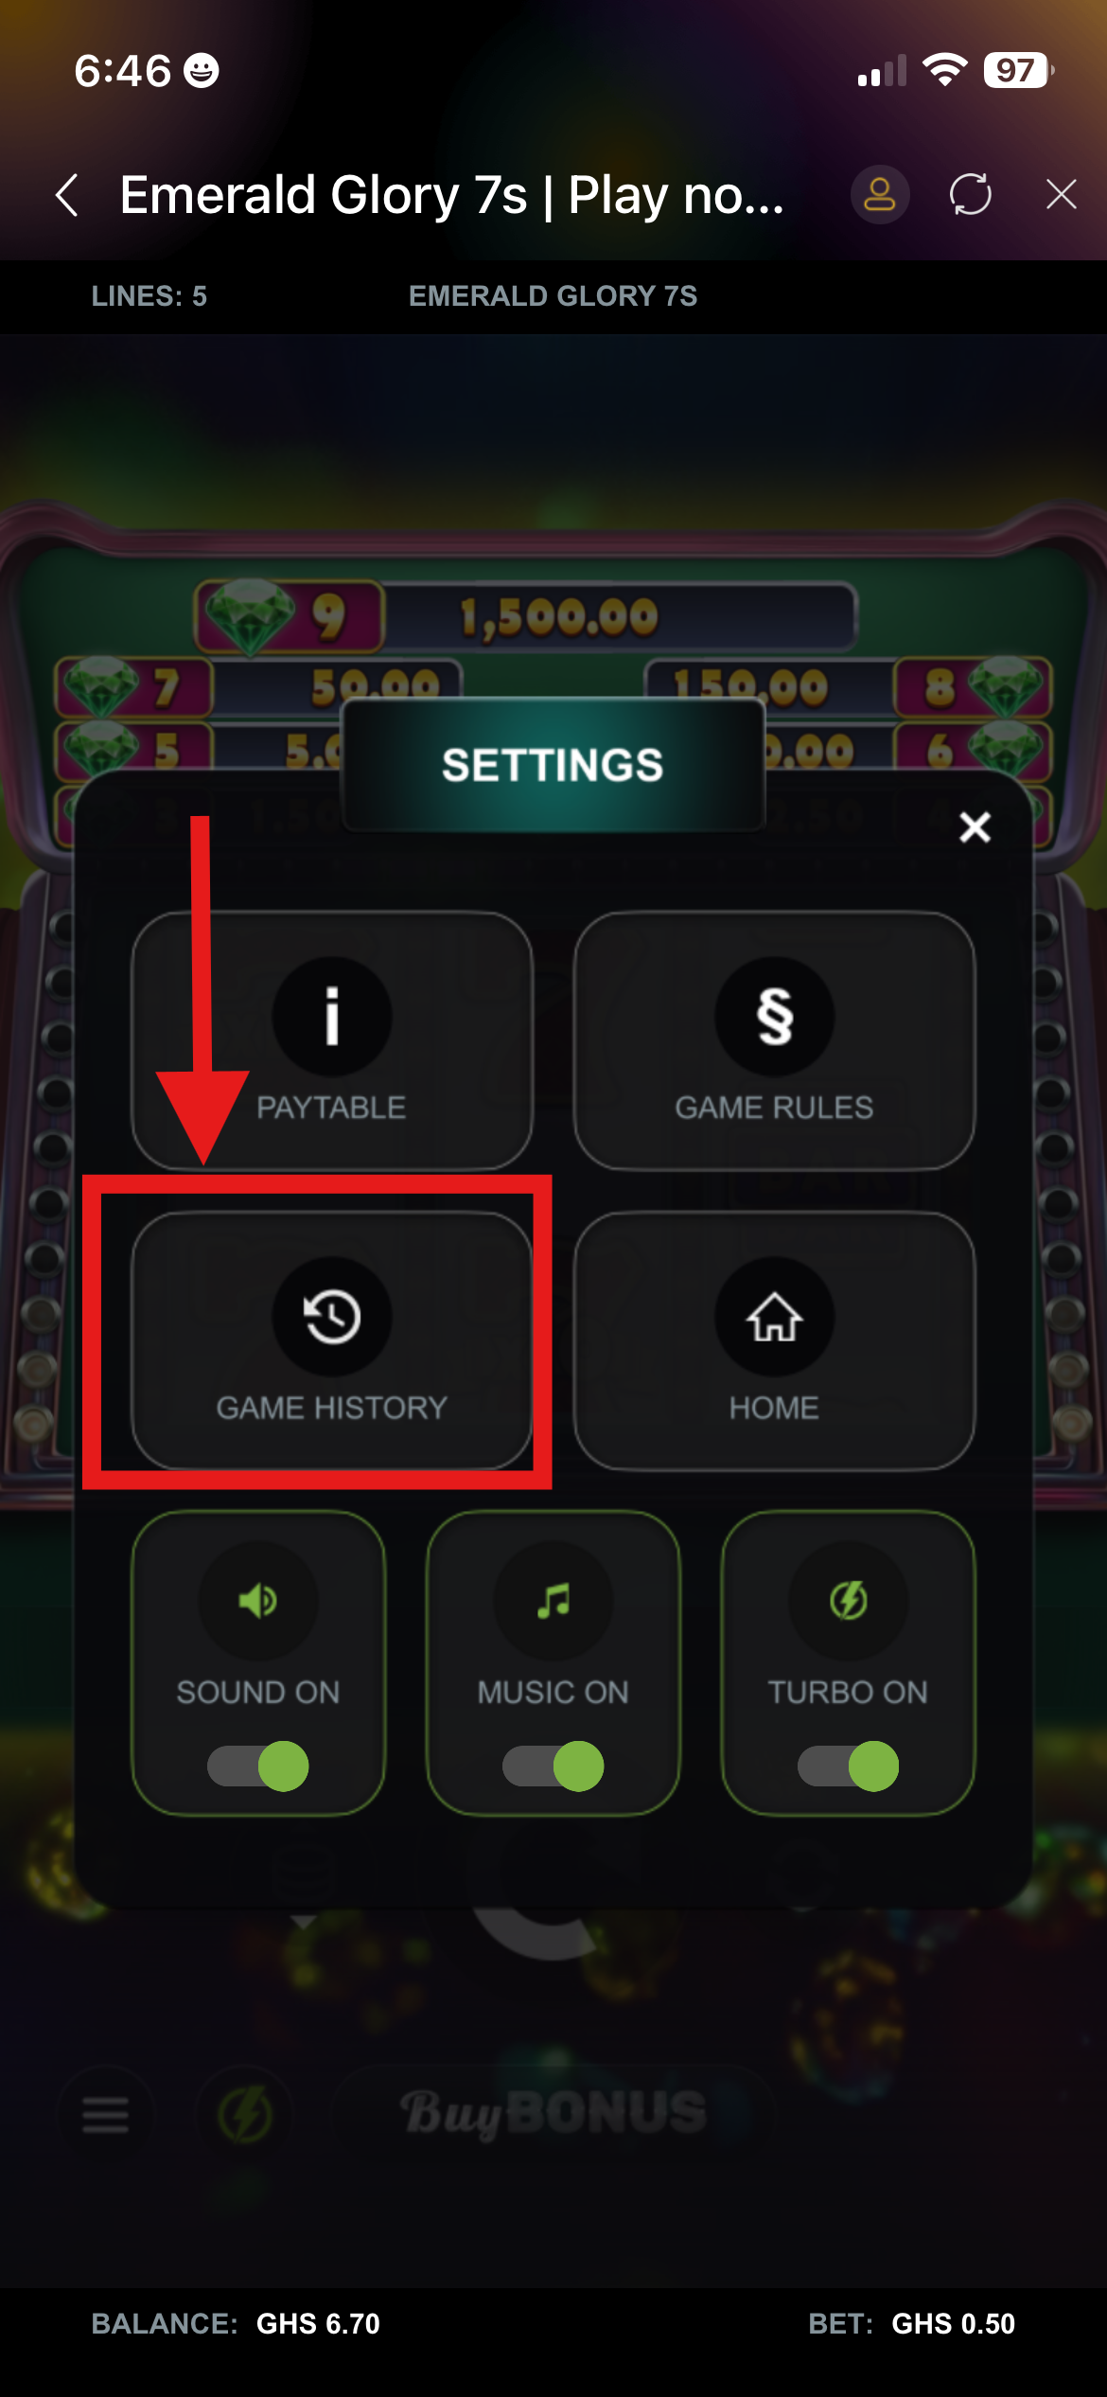Tap the green speaker sound icon
Viewport: 1107px width, 2397px height.
257,1601
